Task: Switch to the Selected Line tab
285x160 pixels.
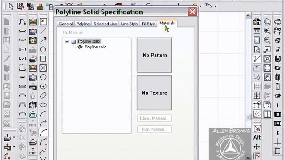Action: [105, 24]
